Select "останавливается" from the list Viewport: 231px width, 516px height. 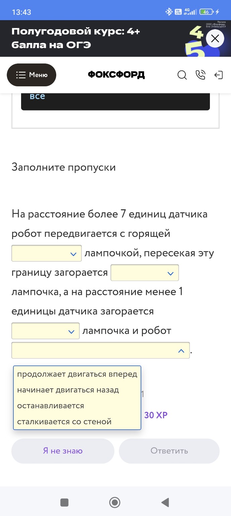click(51, 405)
